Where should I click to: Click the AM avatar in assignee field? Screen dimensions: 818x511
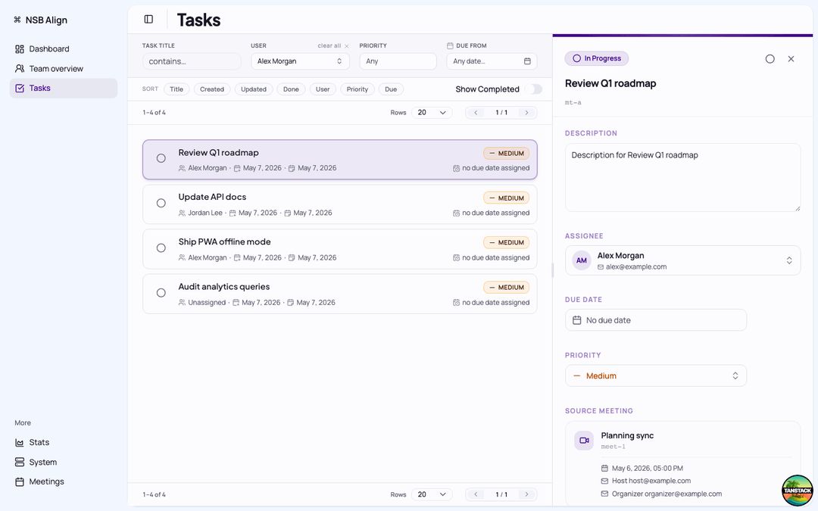coord(582,260)
